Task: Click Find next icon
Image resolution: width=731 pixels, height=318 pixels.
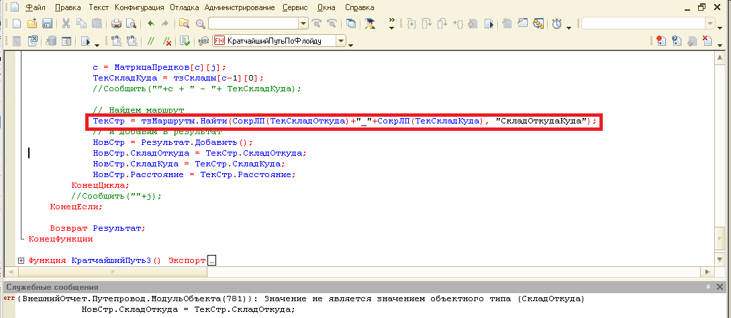Action: 317,23
